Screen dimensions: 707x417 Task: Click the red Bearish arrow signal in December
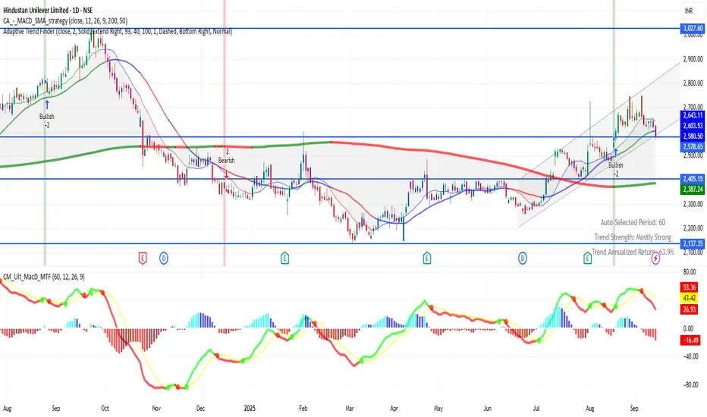click(x=226, y=174)
